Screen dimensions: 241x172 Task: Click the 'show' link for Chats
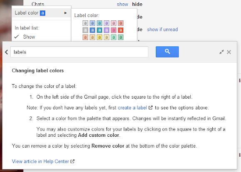[122, 4]
